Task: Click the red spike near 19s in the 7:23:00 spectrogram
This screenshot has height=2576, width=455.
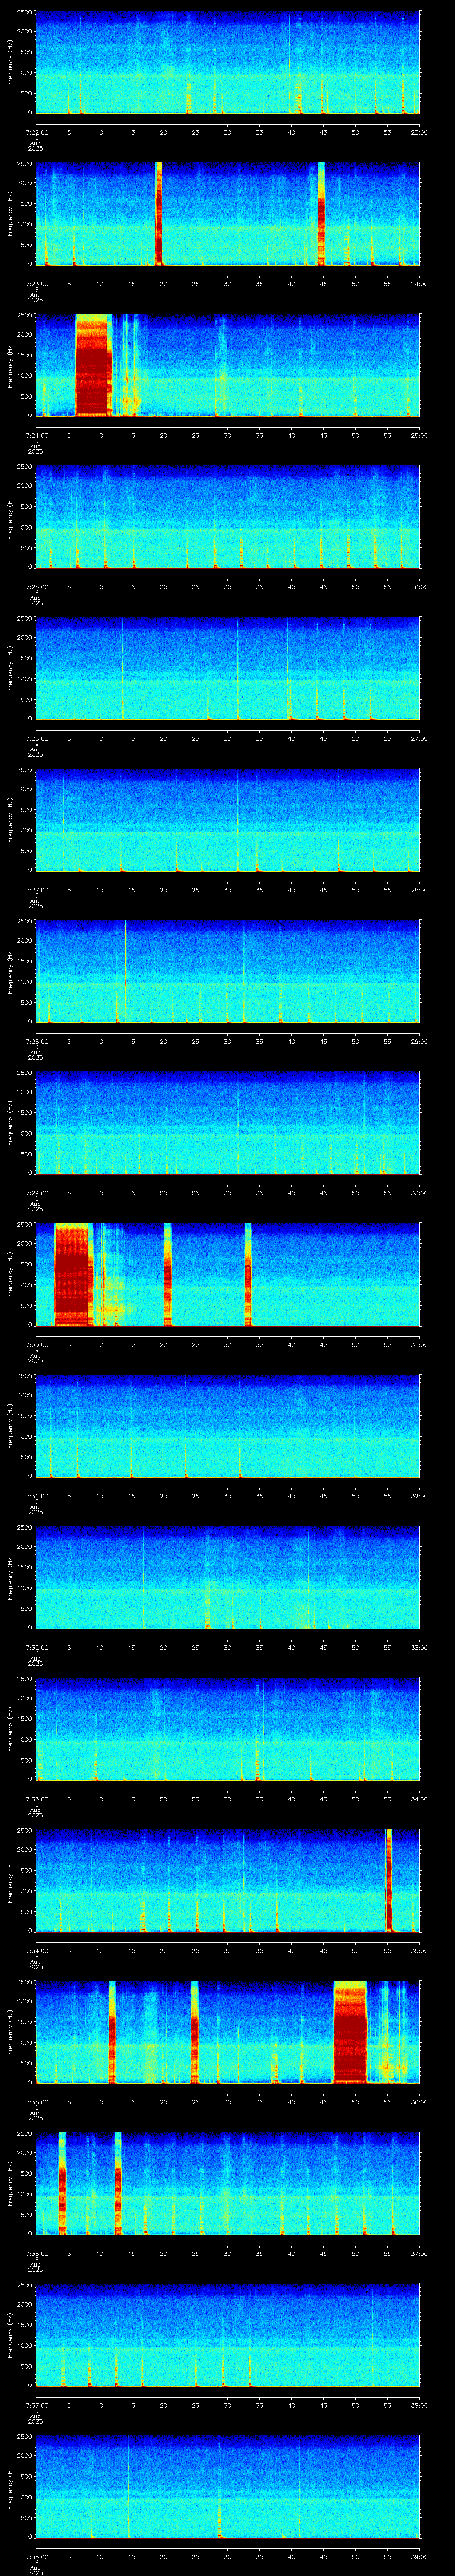Action: [159, 213]
